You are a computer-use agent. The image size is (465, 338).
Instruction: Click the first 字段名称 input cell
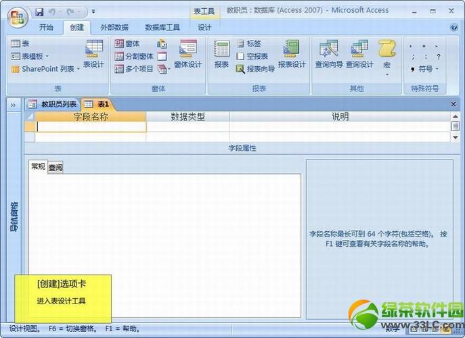[91, 127]
